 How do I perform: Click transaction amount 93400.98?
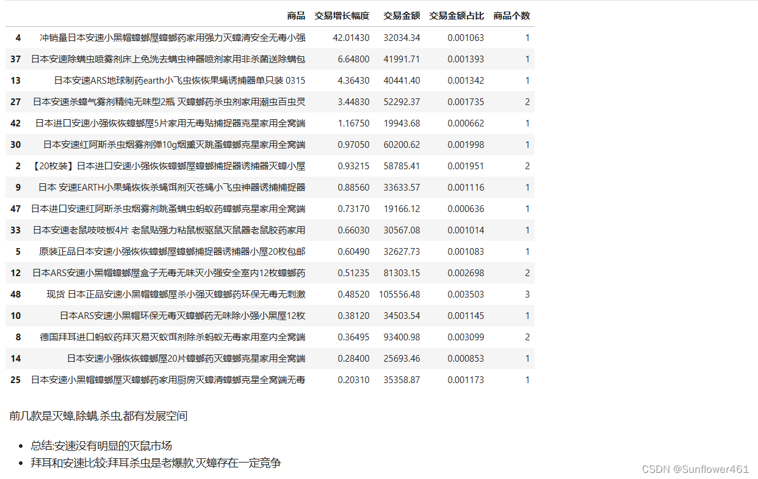[402, 337]
